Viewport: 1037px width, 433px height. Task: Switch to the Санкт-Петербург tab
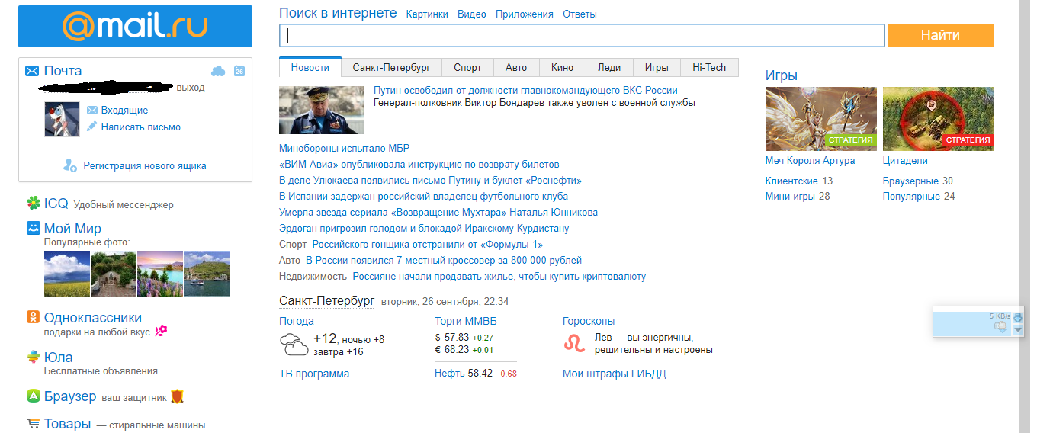(x=392, y=67)
